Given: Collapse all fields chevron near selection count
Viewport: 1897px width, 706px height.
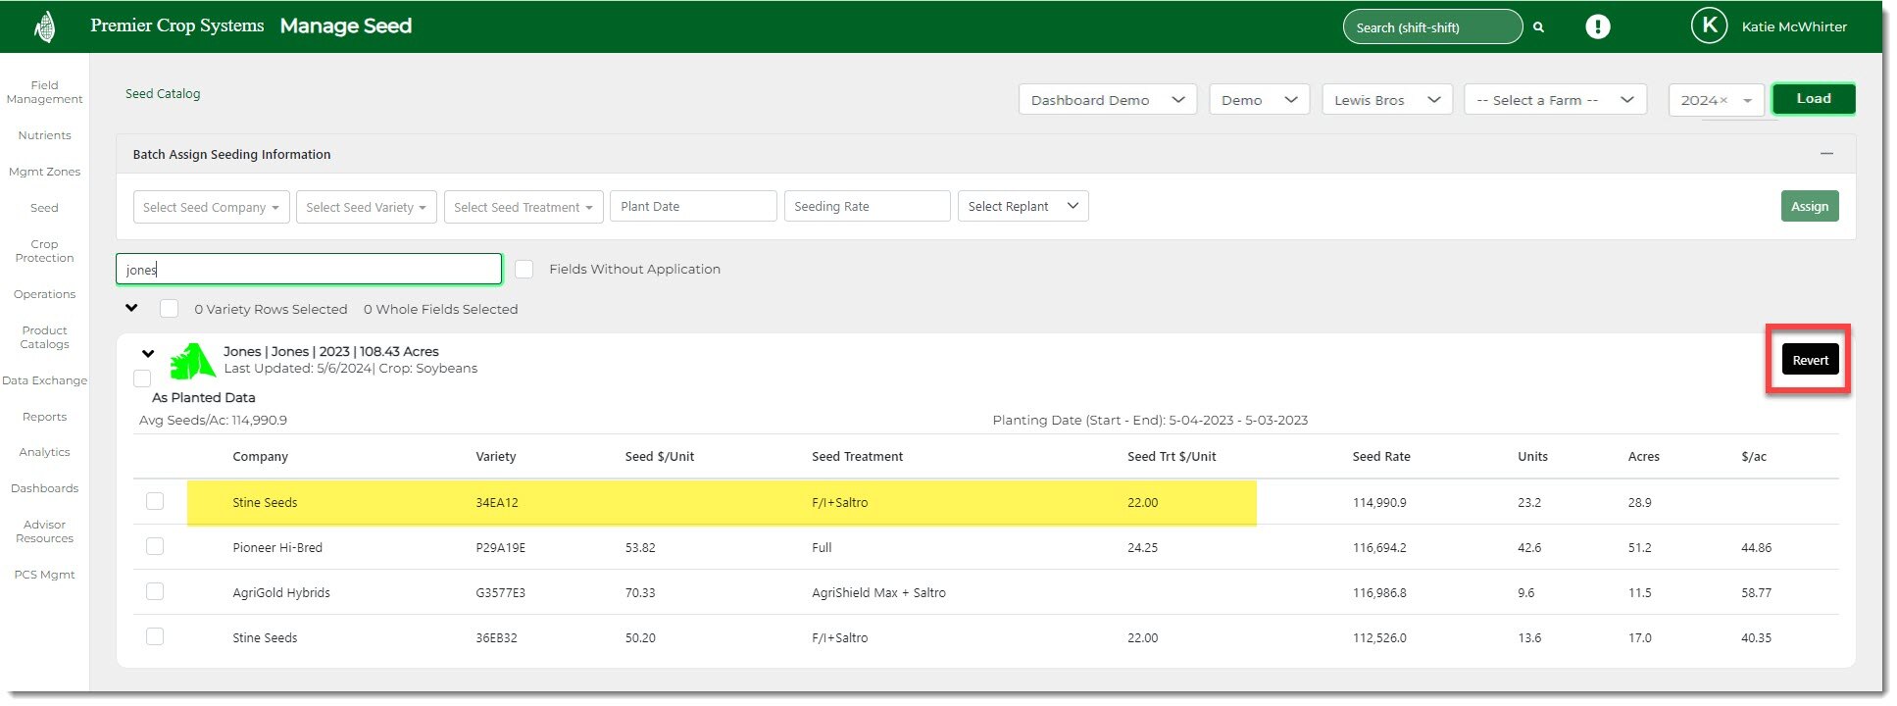Looking at the screenshot, I should pyautogui.click(x=131, y=308).
